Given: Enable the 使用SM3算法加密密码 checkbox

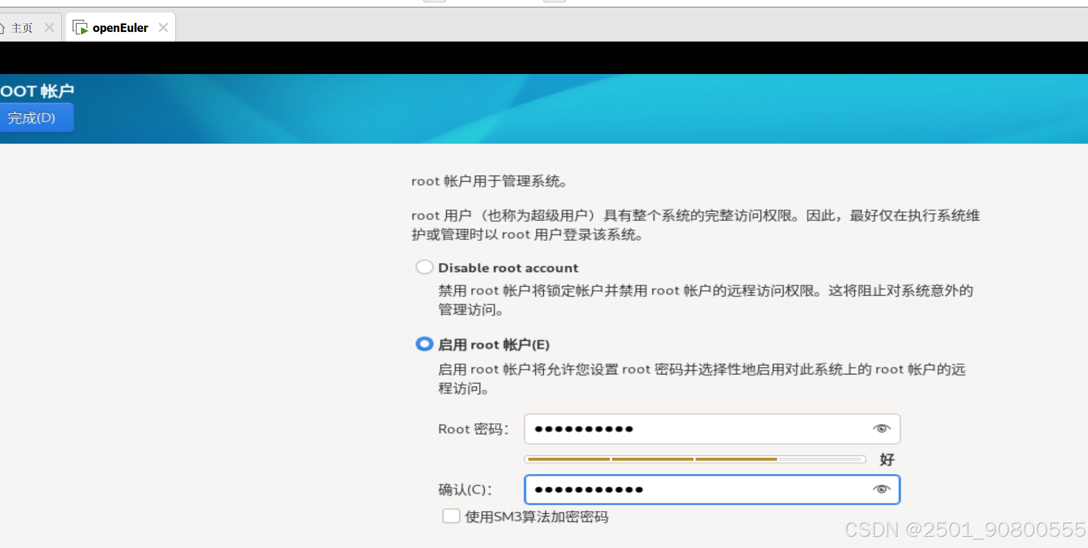Looking at the screenshot, I should (x=450, y=516).
